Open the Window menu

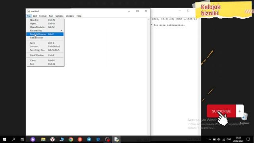pyautogui.click(x=70, y=16)
